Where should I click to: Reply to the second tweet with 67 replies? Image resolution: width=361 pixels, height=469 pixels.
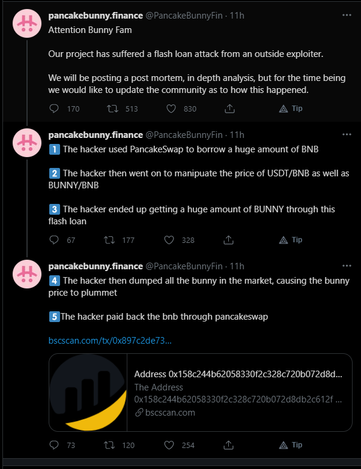click(54, 240)
